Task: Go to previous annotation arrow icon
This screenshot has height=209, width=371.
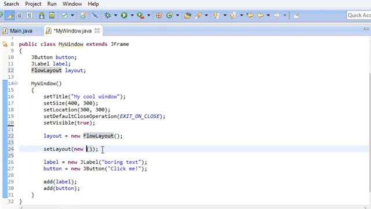Action: 233,16
